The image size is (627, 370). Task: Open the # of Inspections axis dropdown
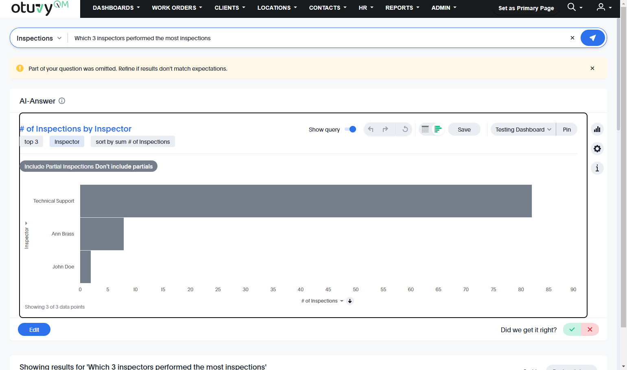point(322,301)
